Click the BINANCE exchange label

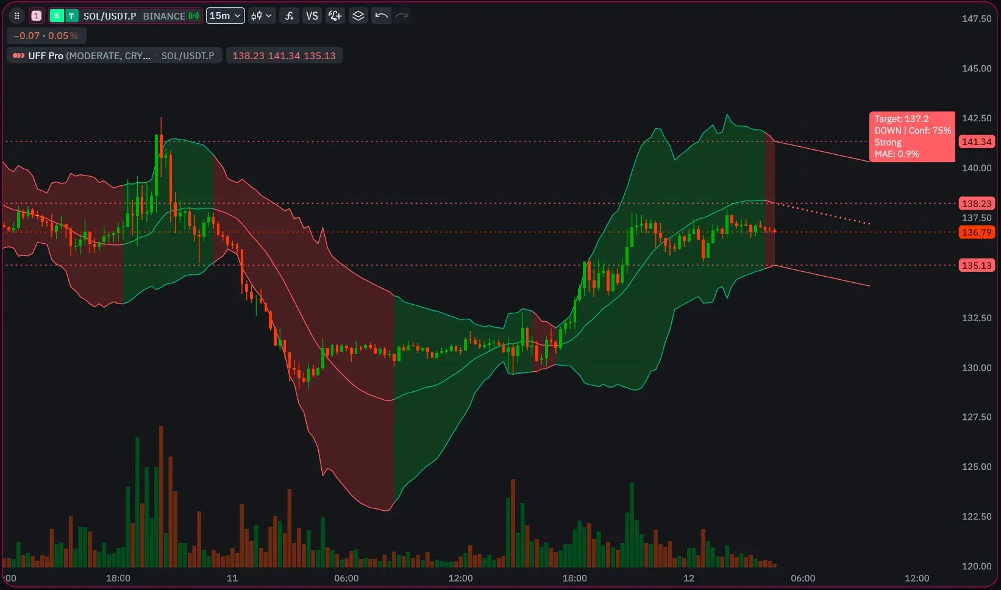[x=163, y=16]
